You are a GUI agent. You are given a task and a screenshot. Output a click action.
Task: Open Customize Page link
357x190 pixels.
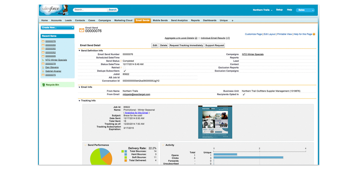tap(253, 34)
